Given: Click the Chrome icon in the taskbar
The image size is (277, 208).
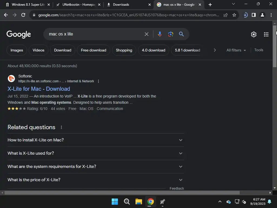Looking at the screenshot, I should [x=150, y=201].
